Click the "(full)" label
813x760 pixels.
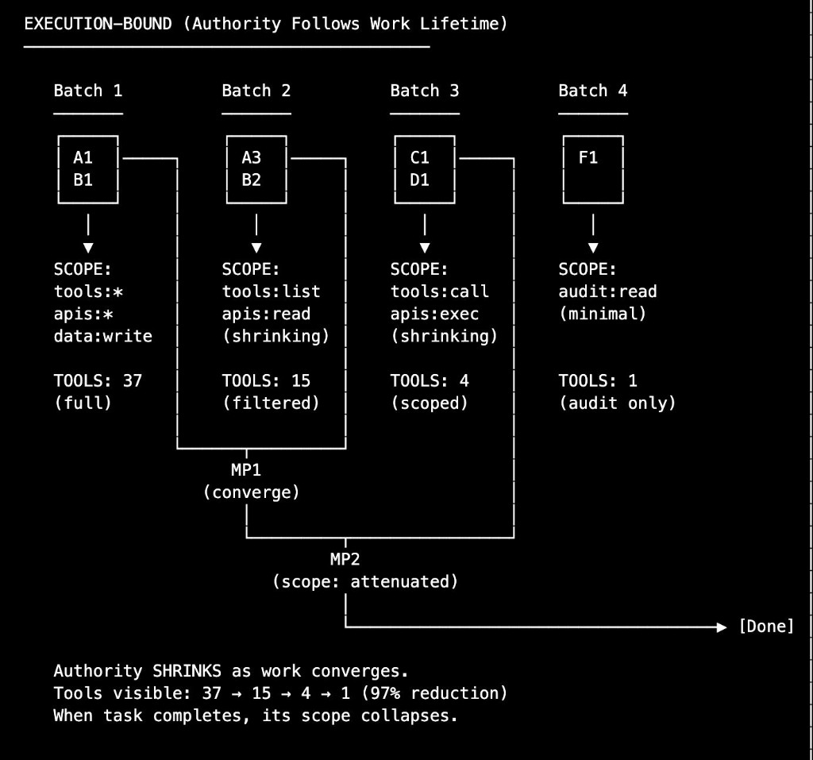[83, 403]
